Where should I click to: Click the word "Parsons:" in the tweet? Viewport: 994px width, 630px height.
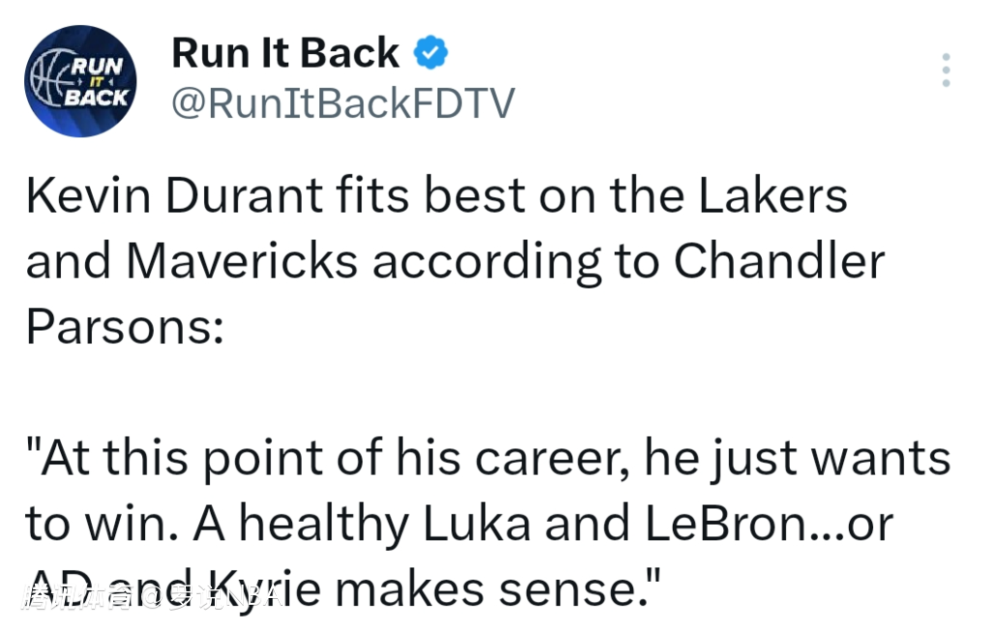pyautogui.click(x=124, y=327)
